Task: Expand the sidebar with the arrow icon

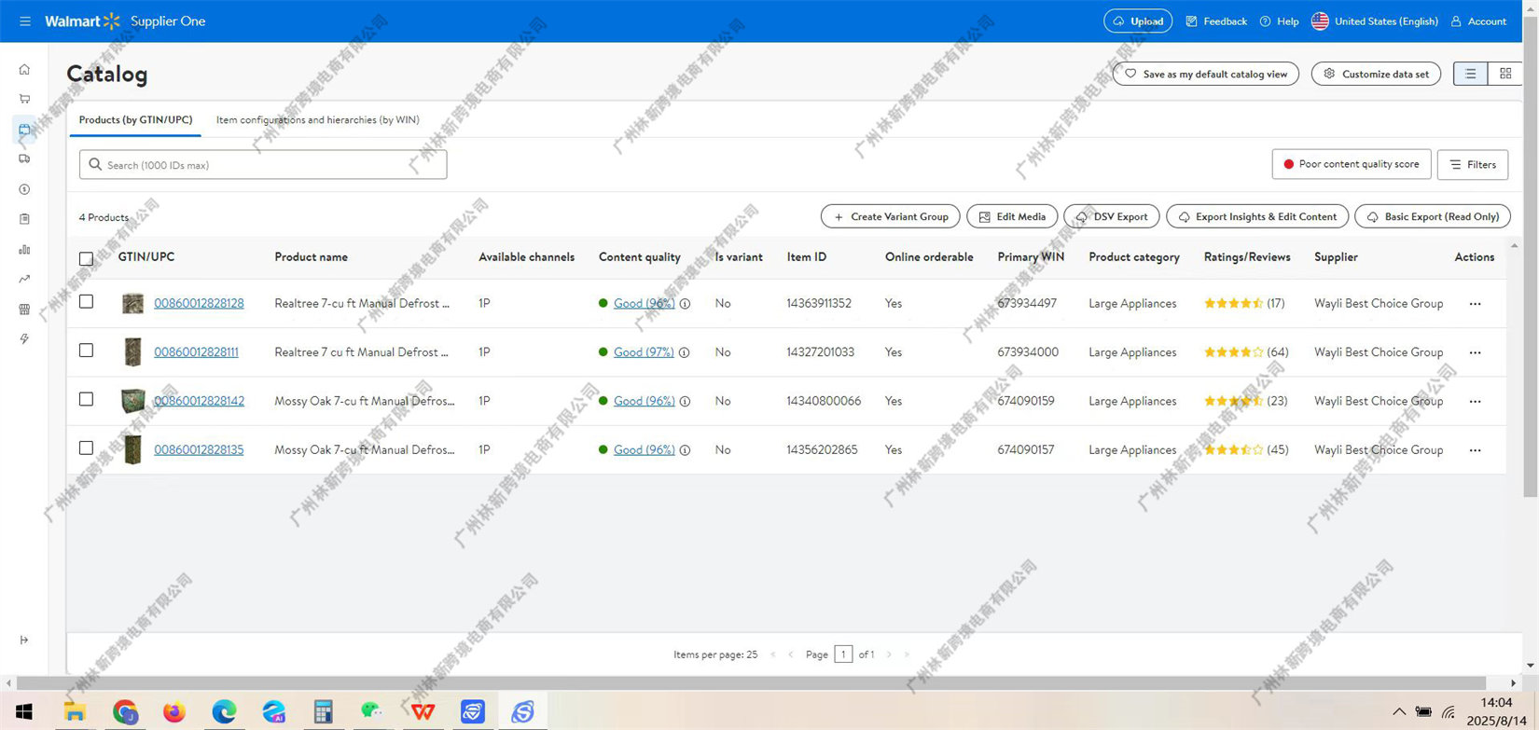Action: click(24, 640)
